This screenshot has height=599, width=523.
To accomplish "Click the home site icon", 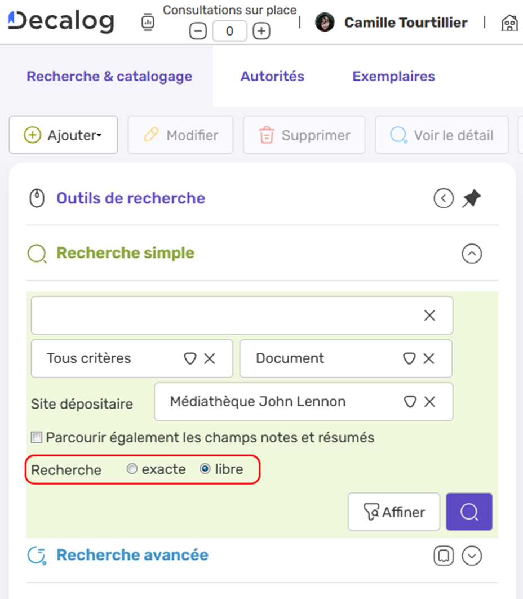I will pos(509,23).
